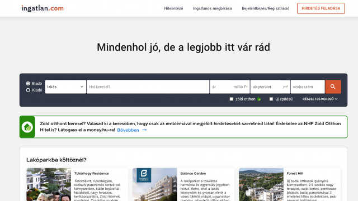Open the lakás property type dropdown

tap(65, 87)
